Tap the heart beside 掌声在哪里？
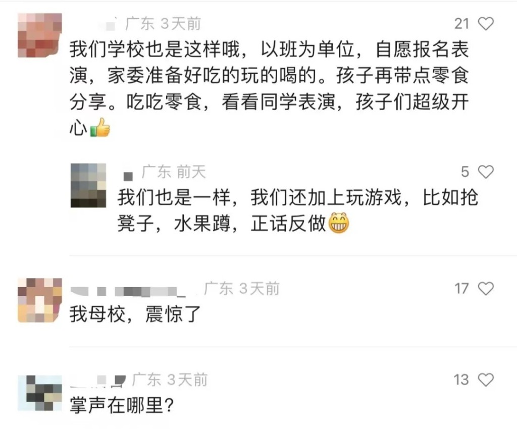This screenshot has width=517, height=435. click(x=486, y=379)
